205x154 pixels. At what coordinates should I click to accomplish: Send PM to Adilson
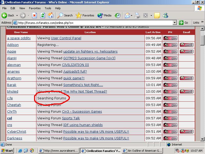pyautogui.click(x=170, y=45)
